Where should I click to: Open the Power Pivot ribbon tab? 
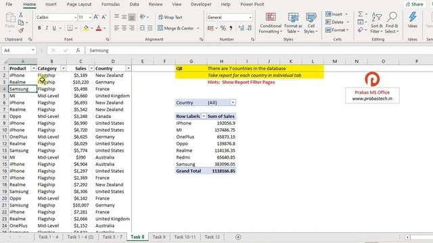252,5
